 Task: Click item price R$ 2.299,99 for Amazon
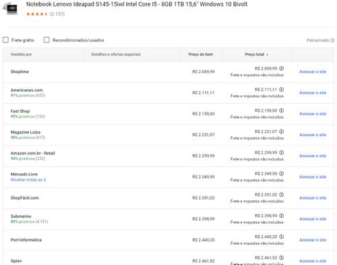(x=204, y=156)
